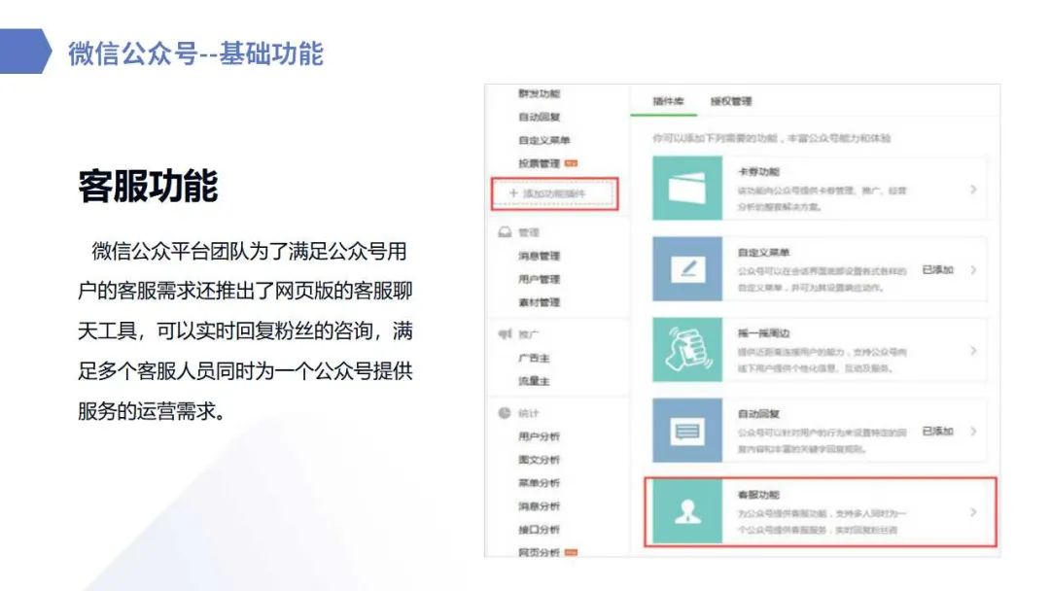Click the 统计 section pie chart icon
The height and width of the screenshot is (591, 1050).
(505, 413)
